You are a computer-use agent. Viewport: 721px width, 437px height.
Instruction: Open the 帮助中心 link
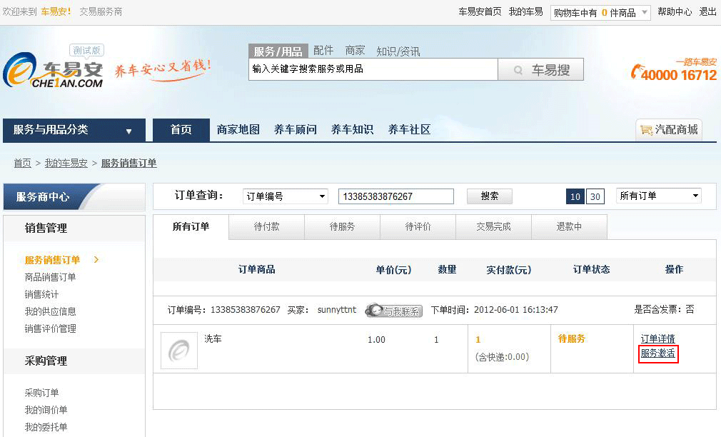675,12
